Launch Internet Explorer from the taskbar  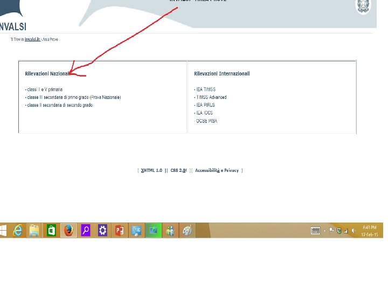(18, 231)
